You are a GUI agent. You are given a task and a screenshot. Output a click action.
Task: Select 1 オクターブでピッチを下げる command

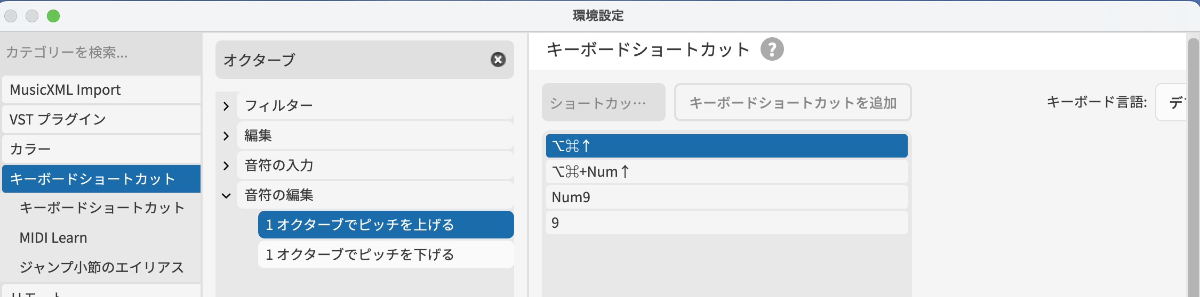pos(385,254)
